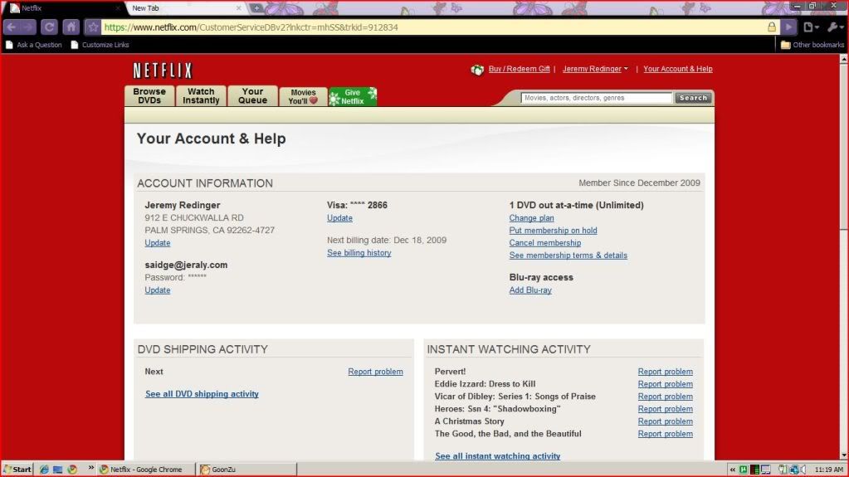Click Show Desktop quick launch icon
This screenshot has height=477, width=849.
[58, 470]
